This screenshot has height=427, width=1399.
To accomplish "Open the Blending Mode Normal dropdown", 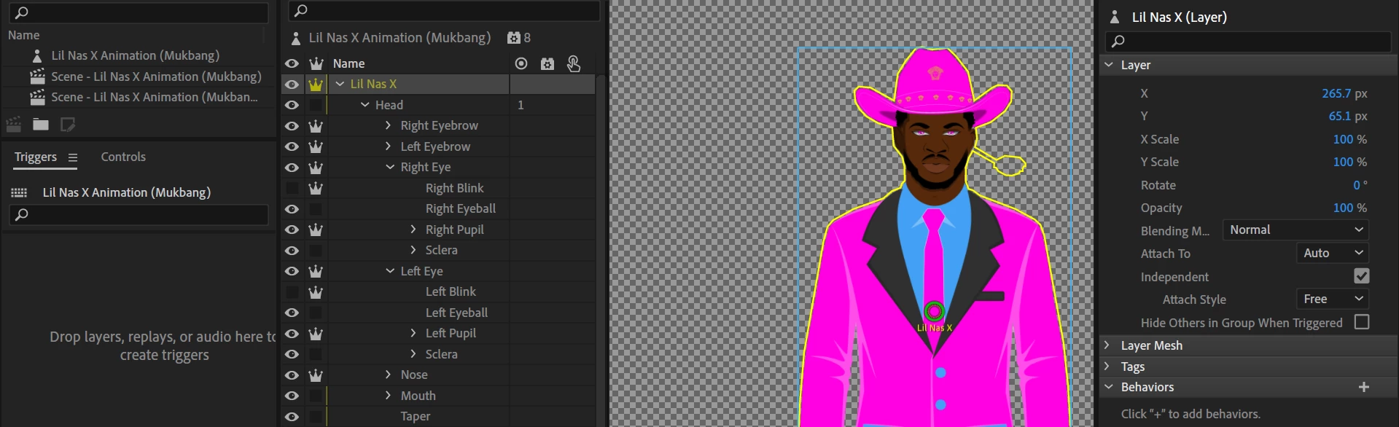I will point(1295,230).
